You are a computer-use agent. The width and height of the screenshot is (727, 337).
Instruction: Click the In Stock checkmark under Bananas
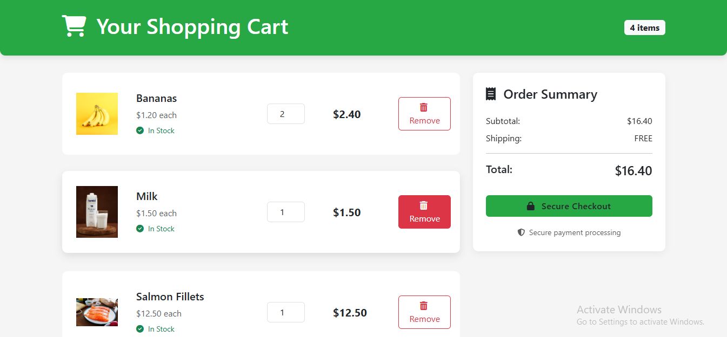140,130
